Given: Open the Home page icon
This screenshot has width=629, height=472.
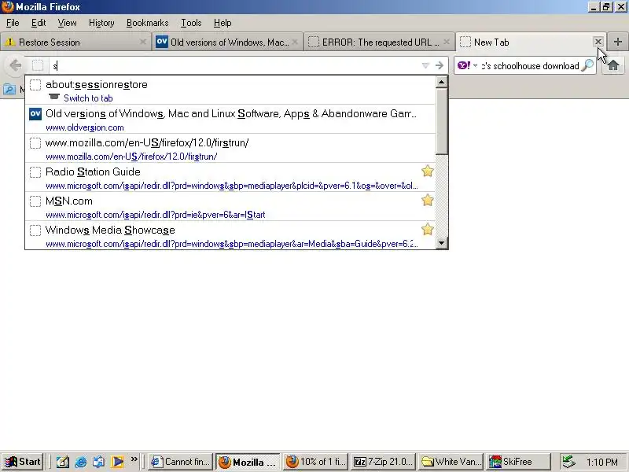Looking at the screenshot, I should (x=613, y=65).
